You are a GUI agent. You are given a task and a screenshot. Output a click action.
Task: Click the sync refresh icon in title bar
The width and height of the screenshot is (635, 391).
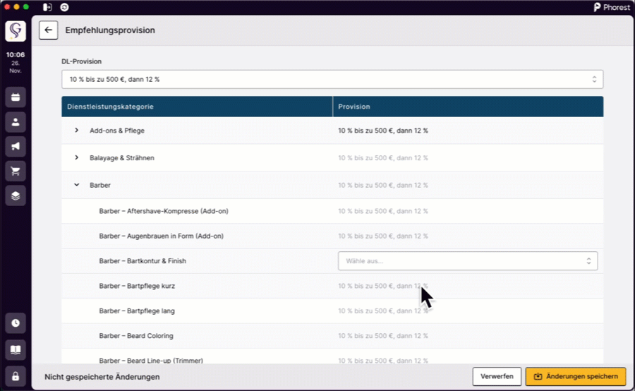pos(65,7)
